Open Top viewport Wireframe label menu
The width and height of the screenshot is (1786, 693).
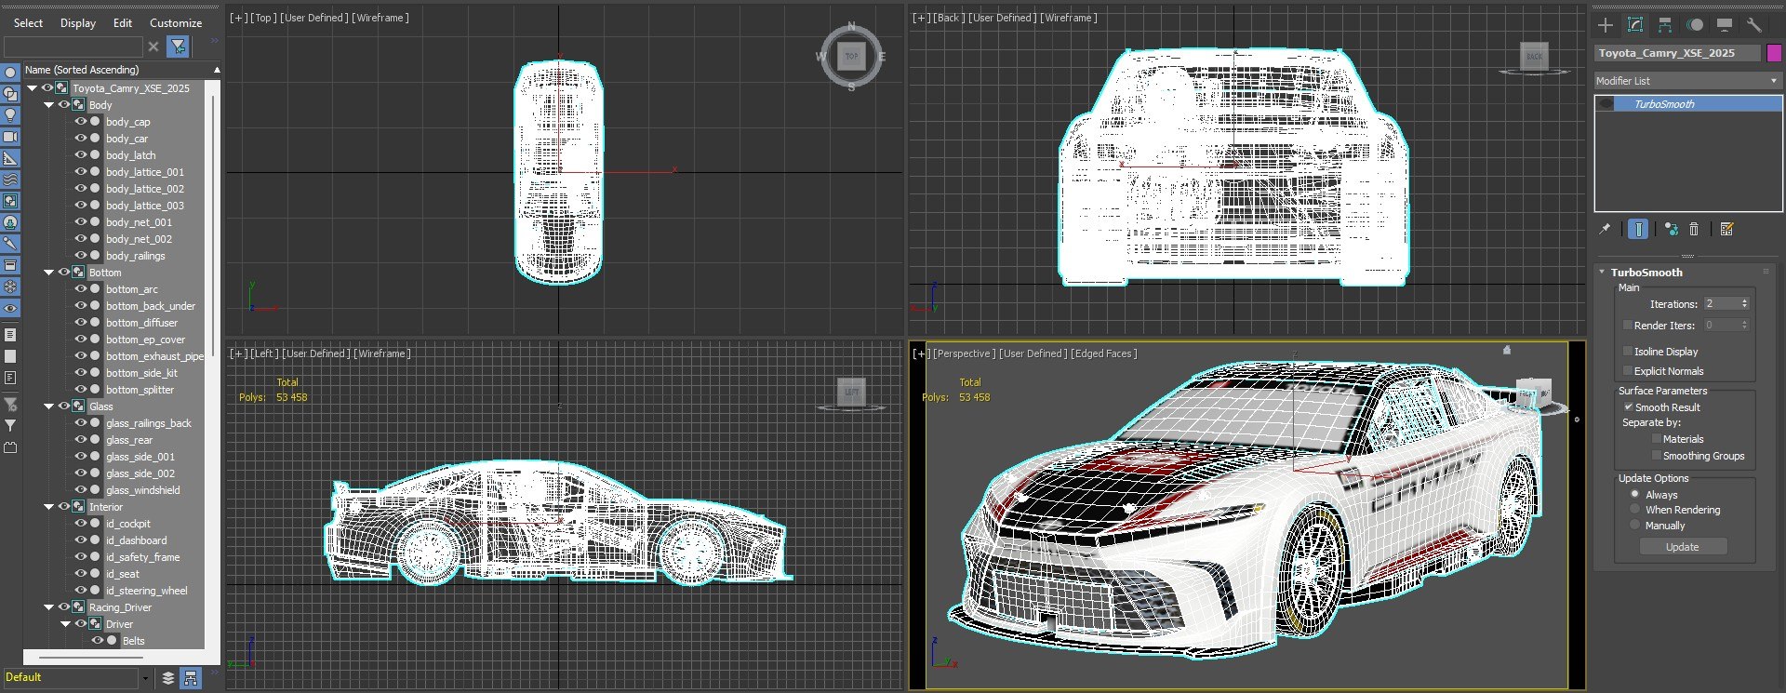(380, 18)
